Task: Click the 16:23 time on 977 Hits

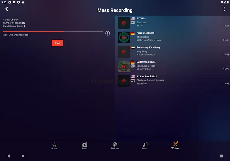Action: [226, 26]
